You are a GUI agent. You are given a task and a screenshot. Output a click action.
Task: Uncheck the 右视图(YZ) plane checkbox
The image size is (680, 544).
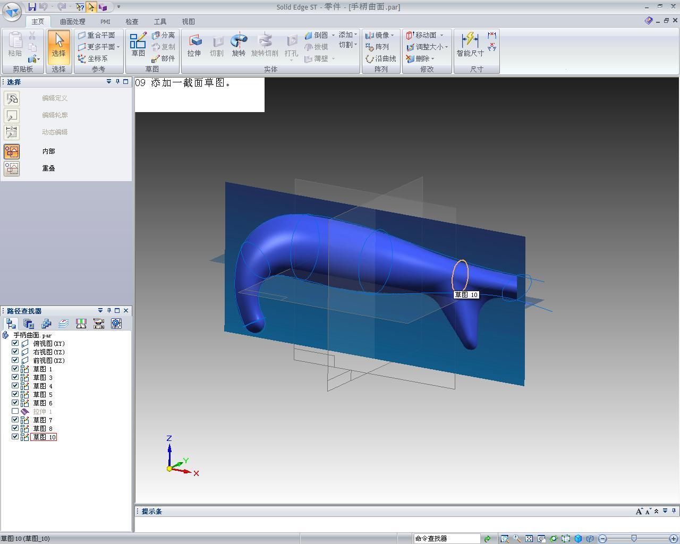coord(15,352)
